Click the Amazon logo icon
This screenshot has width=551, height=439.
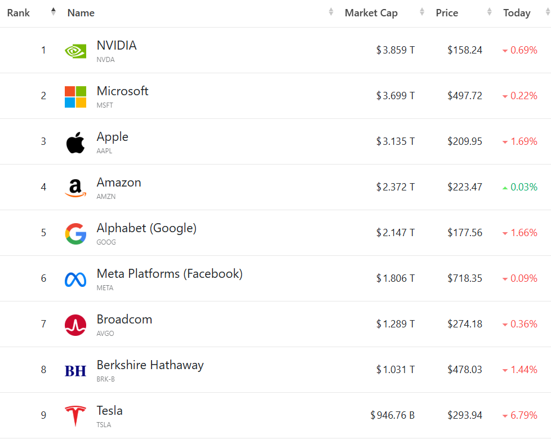click(75, 188)
